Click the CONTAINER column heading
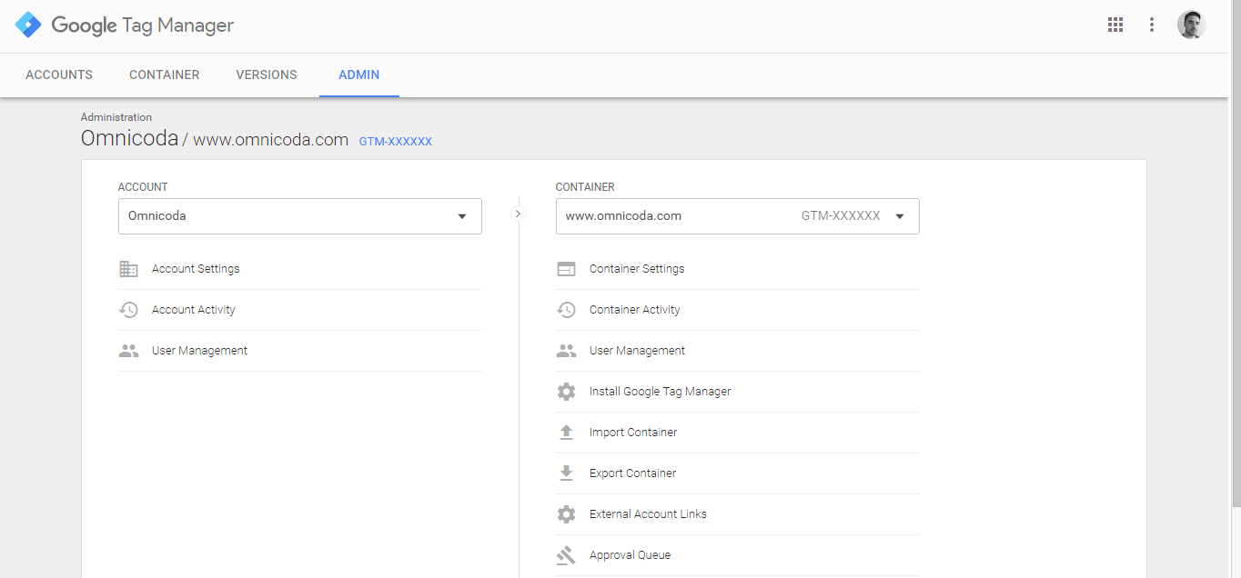The height and width of the screenshot is (578, 1241). click(x=585, y=187)
